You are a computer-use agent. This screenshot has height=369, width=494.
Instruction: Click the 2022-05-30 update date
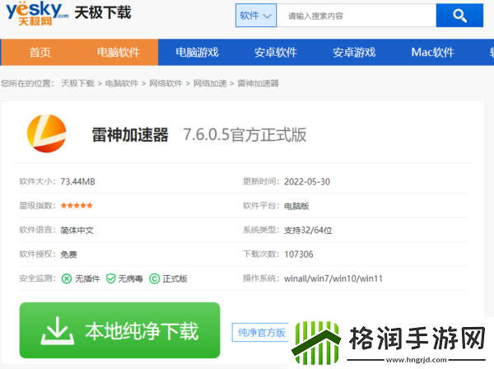(307, 181)
